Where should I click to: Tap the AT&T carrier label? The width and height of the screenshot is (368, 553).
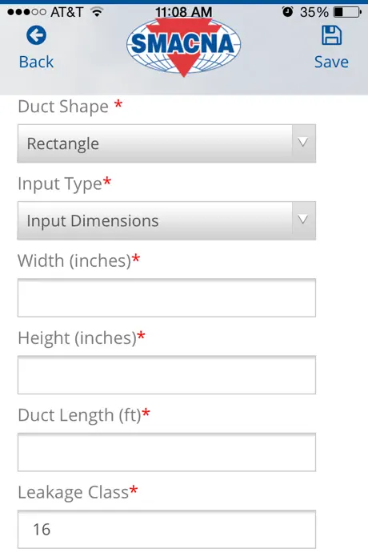click(x=67, y=12)
